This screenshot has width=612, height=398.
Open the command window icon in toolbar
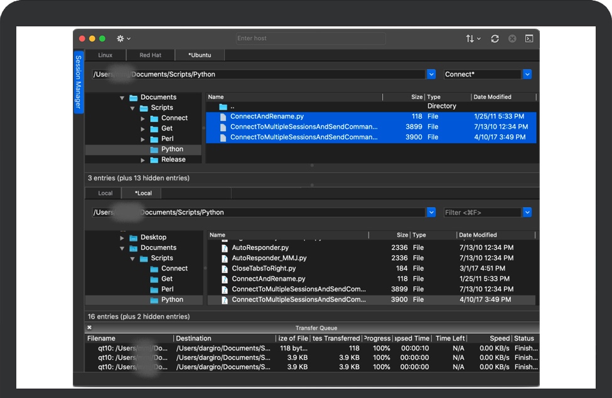pos(529,39)
